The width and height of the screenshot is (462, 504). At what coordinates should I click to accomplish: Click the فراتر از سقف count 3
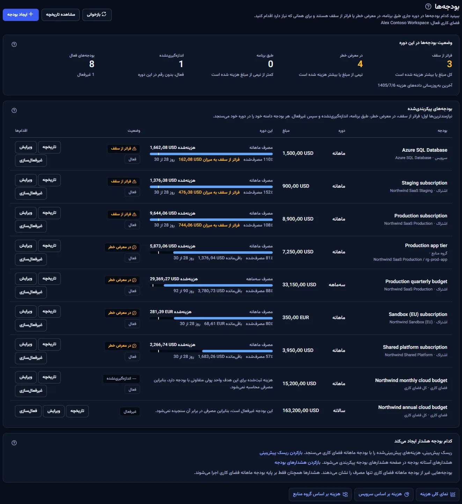coord(449,64)
